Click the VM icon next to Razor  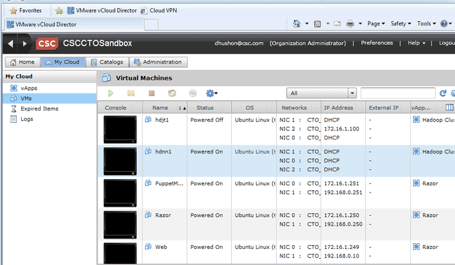coord(148,215)
